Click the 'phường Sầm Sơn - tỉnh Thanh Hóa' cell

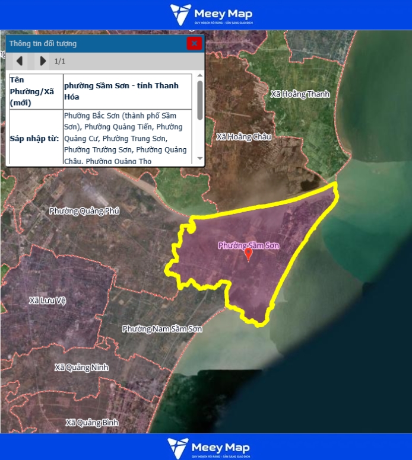point(127,91)
